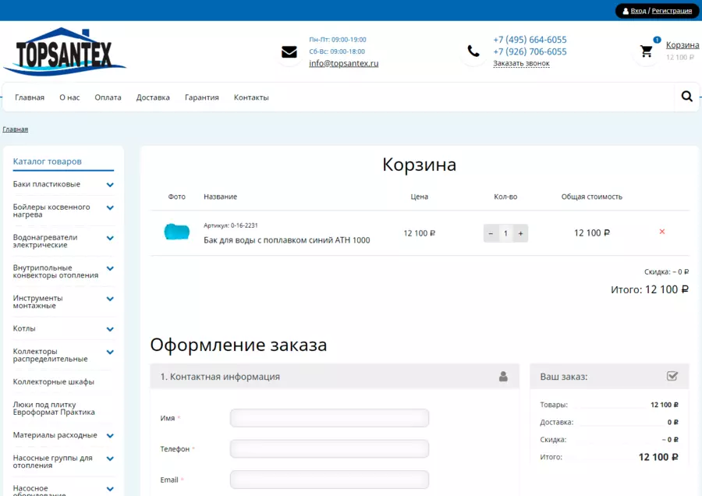Click info@topsantex.ru email link
This screenshot has width=702, height=496.
(x=343, y=63)
